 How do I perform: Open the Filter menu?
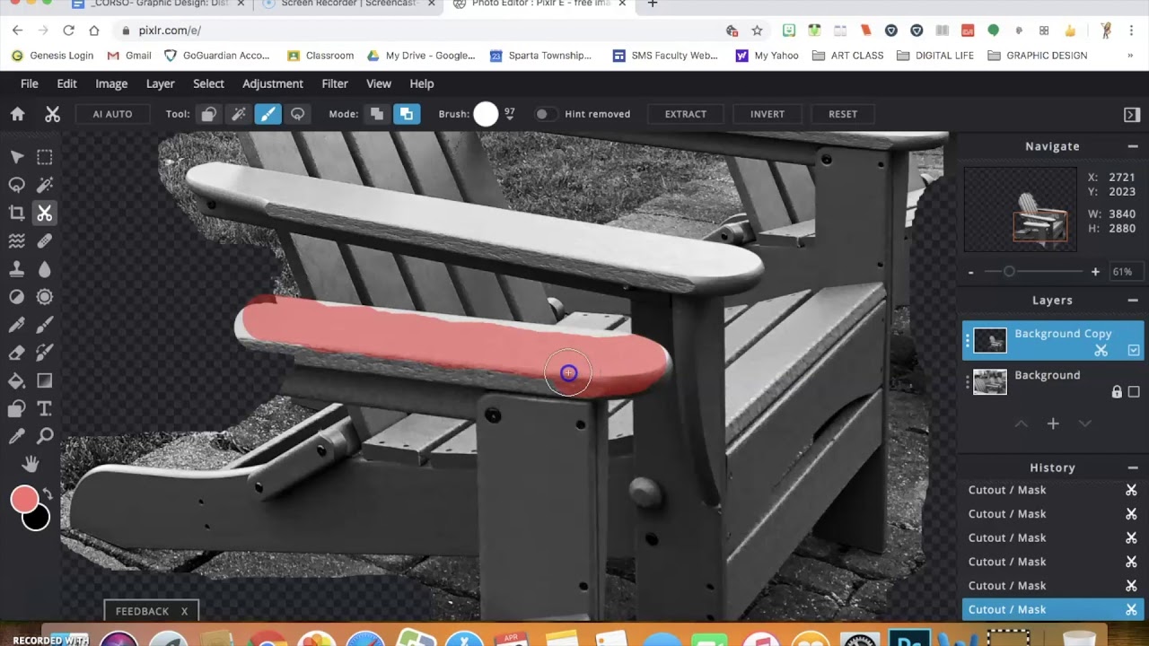(335, 83)
